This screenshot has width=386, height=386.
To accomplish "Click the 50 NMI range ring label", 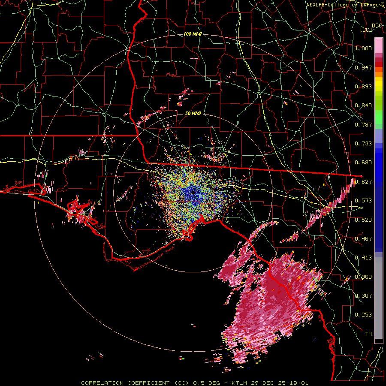I will tap(193, 114).
